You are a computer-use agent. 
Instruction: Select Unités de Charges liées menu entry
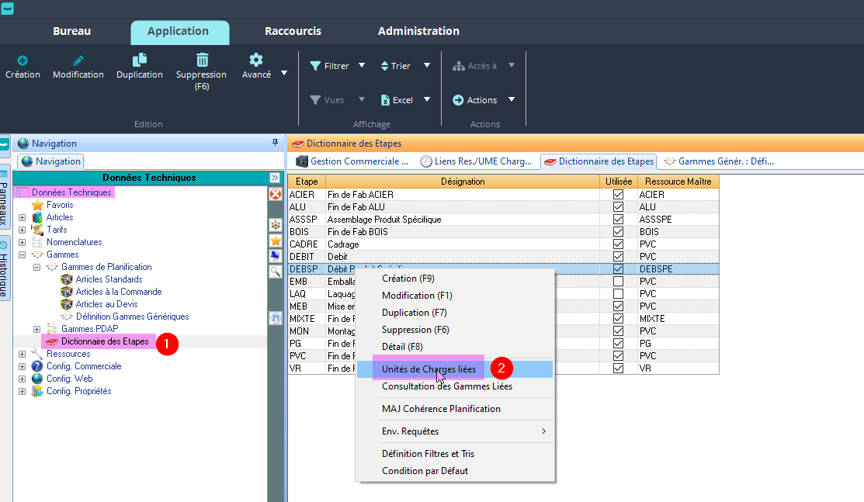click(429, 369)
